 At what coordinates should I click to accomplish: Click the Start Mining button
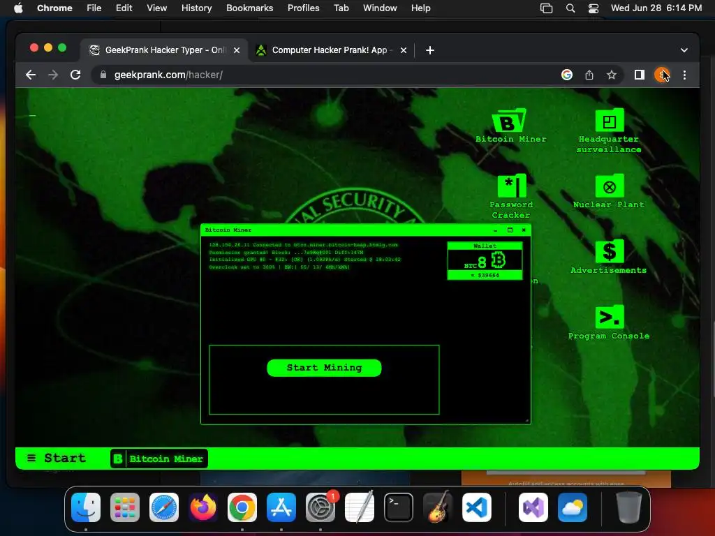pyautogui.click(x=324, y=368)
